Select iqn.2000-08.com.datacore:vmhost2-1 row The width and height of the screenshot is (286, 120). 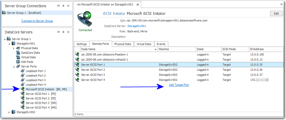pos(179,59)
